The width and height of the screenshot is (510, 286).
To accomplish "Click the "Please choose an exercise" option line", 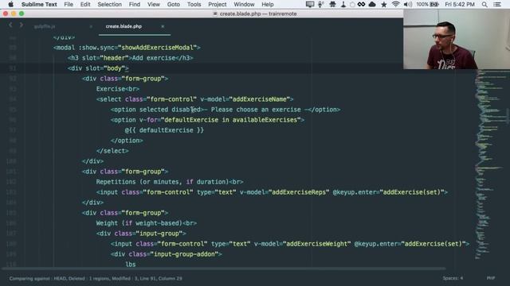I will 226,110.
